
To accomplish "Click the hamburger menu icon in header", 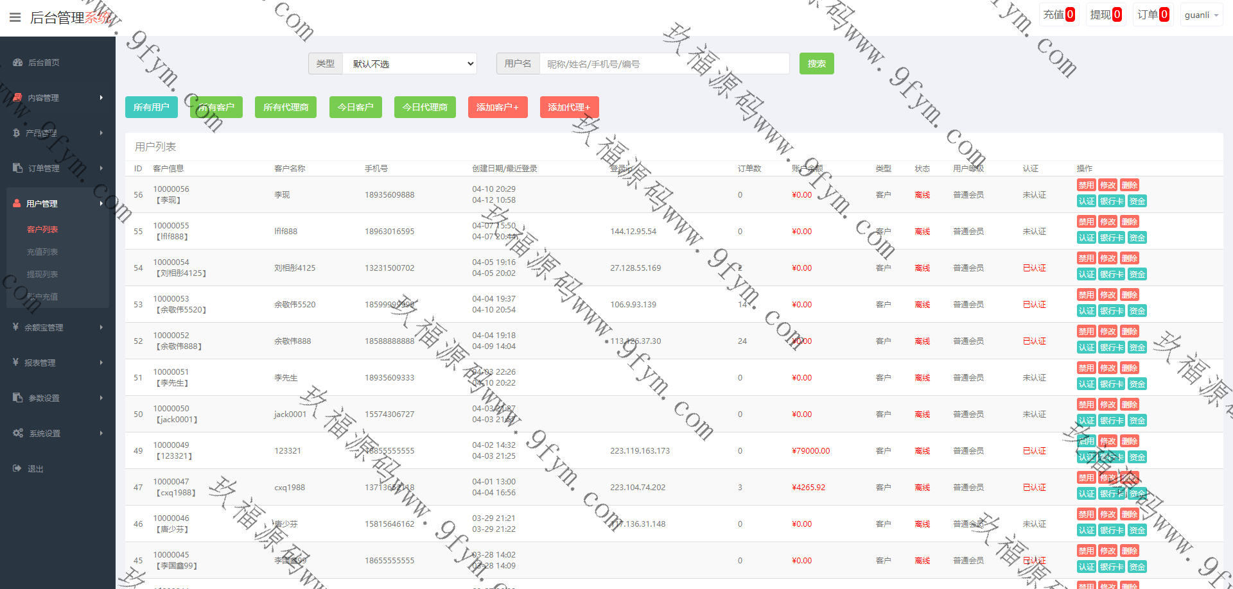I will click(15, 17).
